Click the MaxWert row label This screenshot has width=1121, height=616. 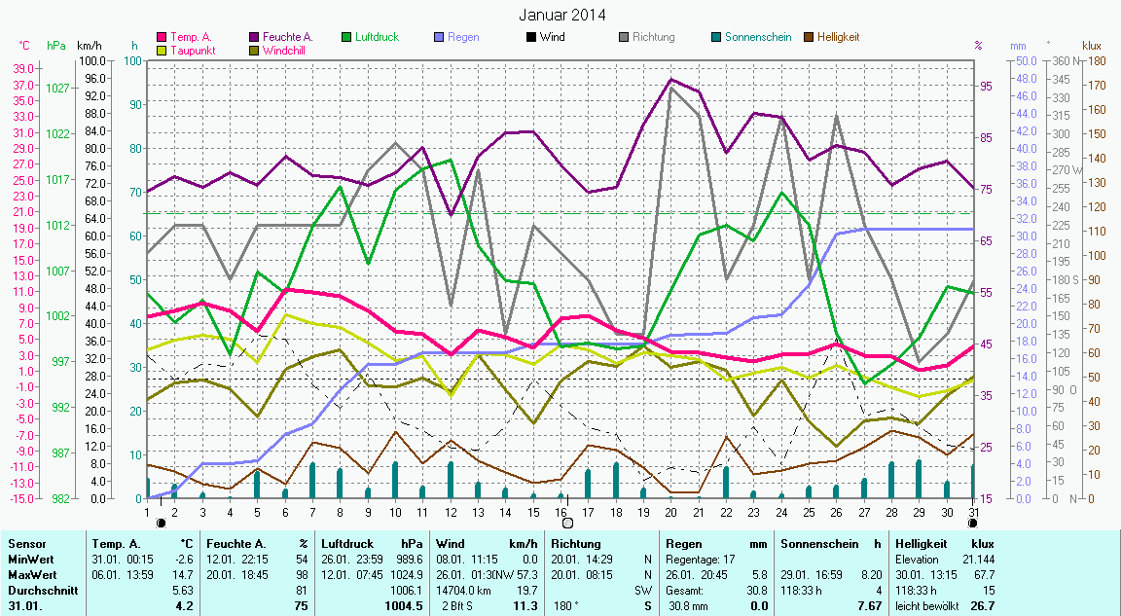point(32,573)
